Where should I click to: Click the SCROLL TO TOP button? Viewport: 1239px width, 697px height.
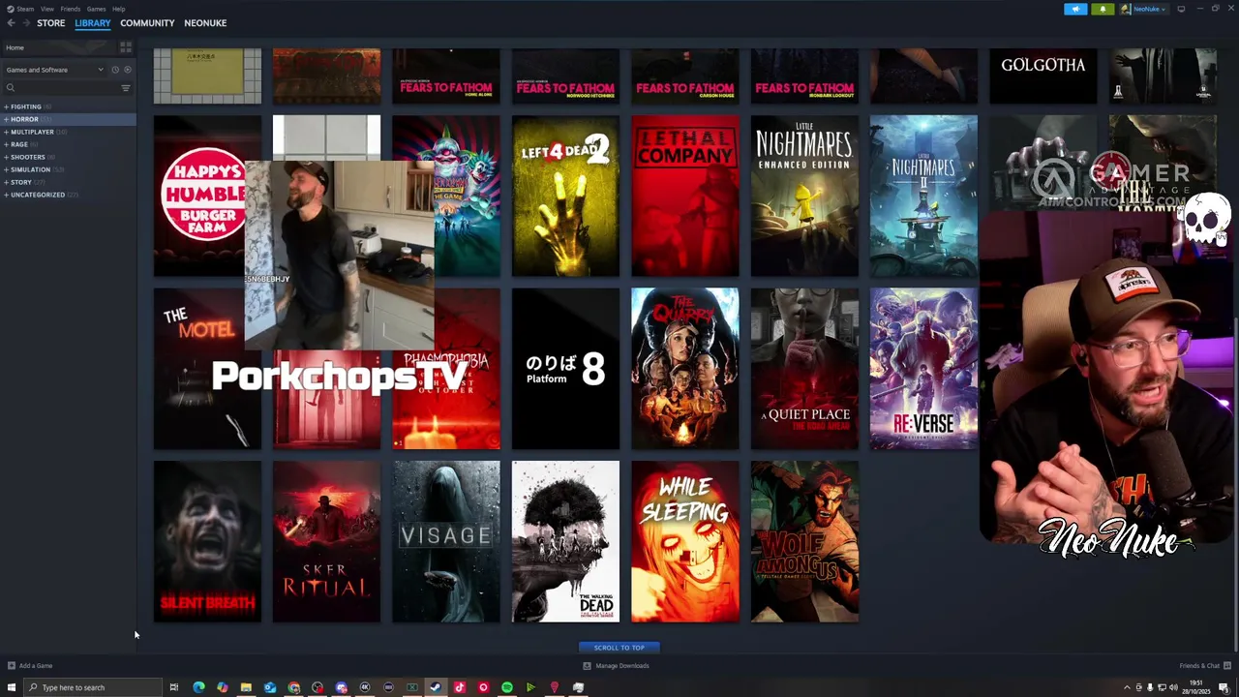click(x=619, y=648)
